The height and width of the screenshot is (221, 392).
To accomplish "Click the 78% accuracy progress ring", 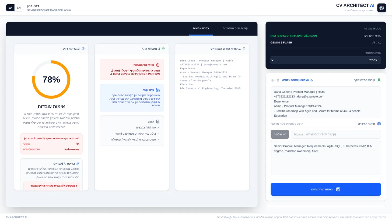I will [x=51, y=80].
